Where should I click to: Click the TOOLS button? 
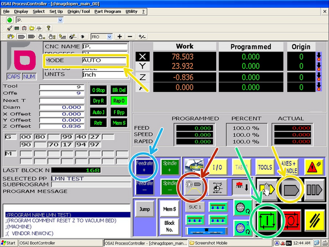[265, 167]
